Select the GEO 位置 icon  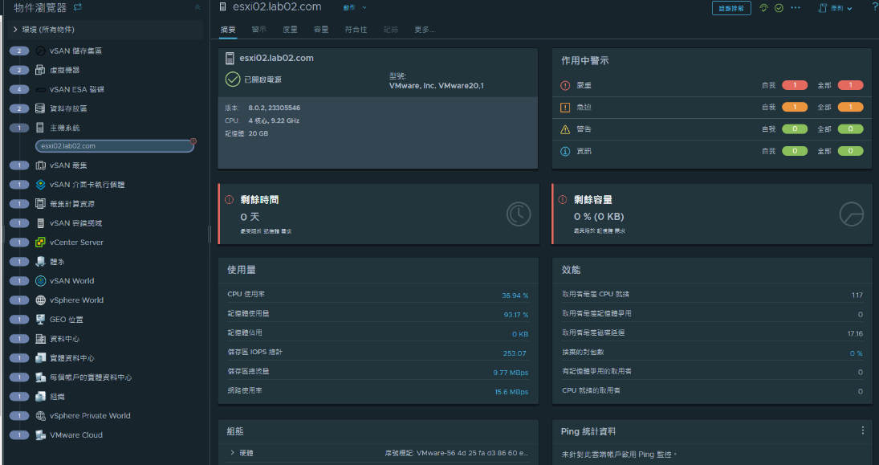coord(40,320)
